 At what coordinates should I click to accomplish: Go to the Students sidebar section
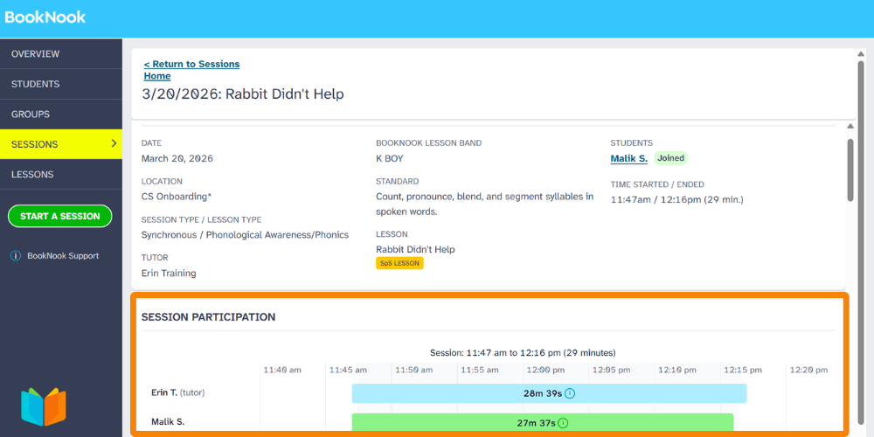61,84
